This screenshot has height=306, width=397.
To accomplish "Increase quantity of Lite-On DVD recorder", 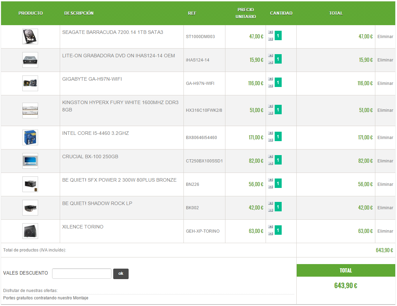I will [270, 56].
